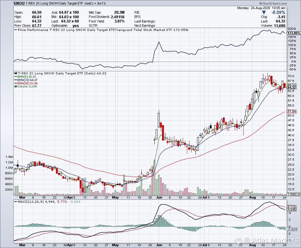This screenshot has height=248, width=301.
Task: Click the EPS label
Action: [x=138, y=17]
